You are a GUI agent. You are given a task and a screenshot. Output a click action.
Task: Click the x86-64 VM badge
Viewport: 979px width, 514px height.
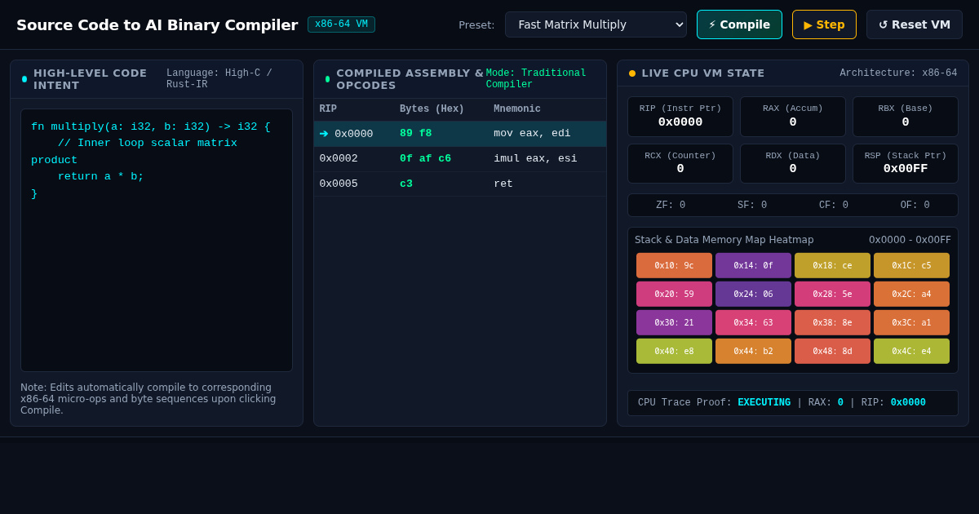pyautogui.click(x=341, y=24)
